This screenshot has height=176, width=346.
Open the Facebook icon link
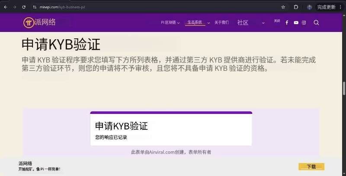point(287,23)
